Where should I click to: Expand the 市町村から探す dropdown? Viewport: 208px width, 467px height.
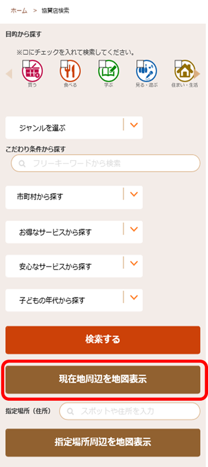(x=74, y=197)
